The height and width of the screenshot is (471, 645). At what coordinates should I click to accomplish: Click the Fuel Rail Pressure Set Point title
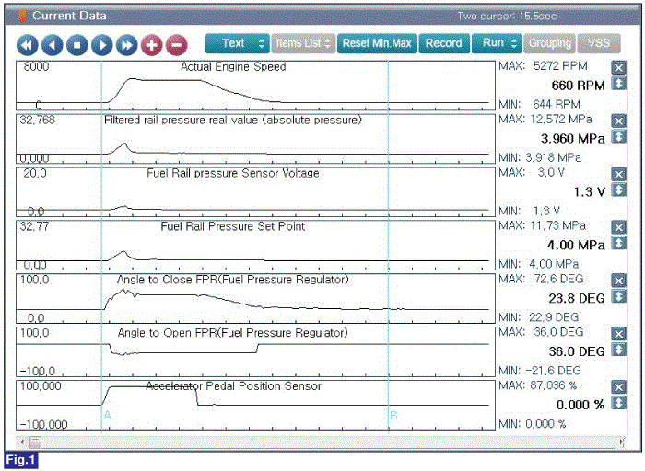coord(233,226)
